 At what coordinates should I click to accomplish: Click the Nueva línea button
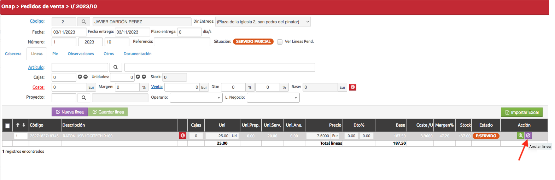pyautogui.click(x=70, y=112)
